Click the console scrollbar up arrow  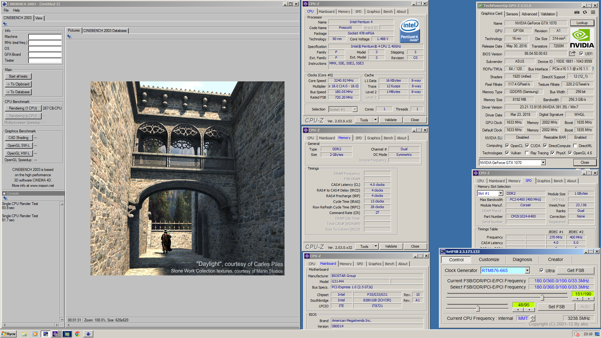click(x=62, y=204)
